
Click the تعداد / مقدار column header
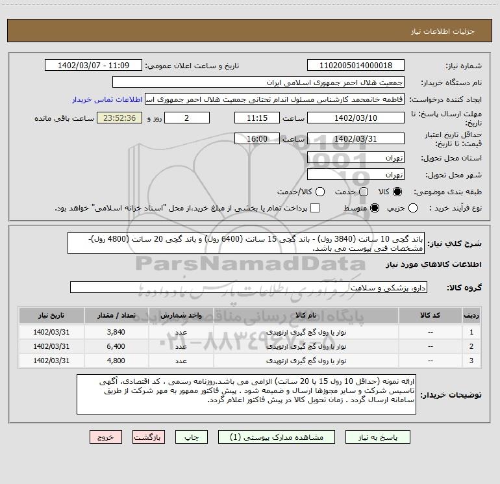116,315
